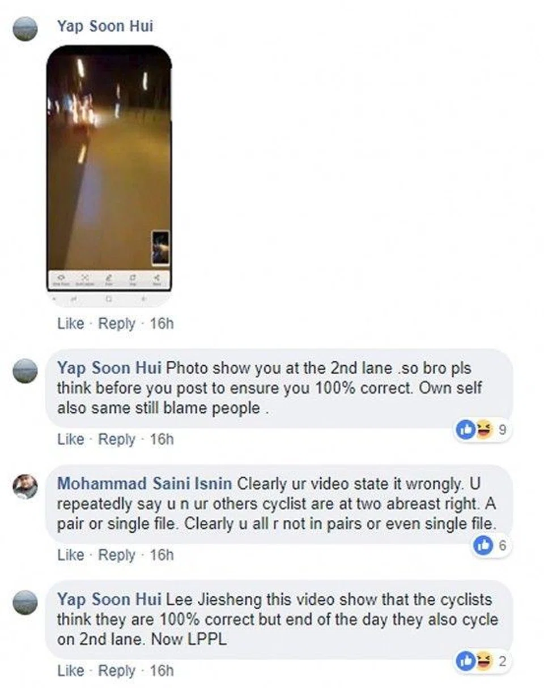
Task: Click the avatar beside the 'Lee Jiesheng' comment
Action: 25,602
